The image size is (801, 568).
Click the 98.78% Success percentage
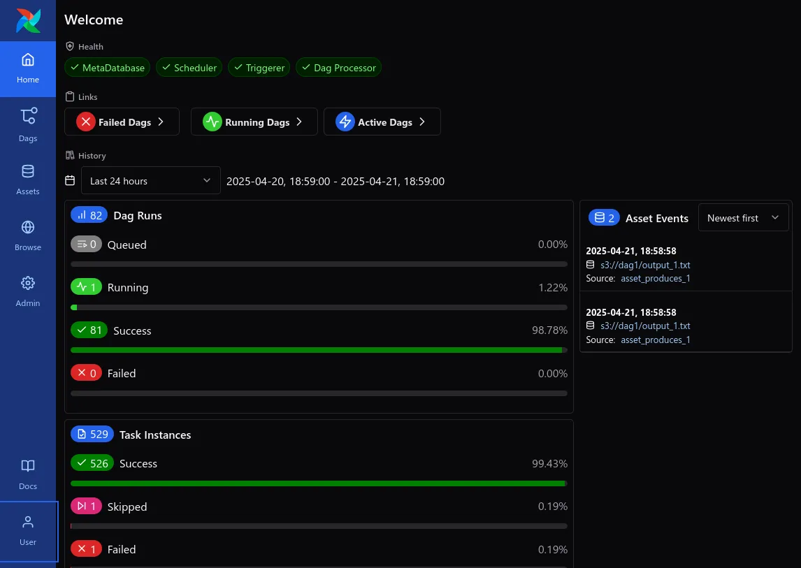pos(549,330)
